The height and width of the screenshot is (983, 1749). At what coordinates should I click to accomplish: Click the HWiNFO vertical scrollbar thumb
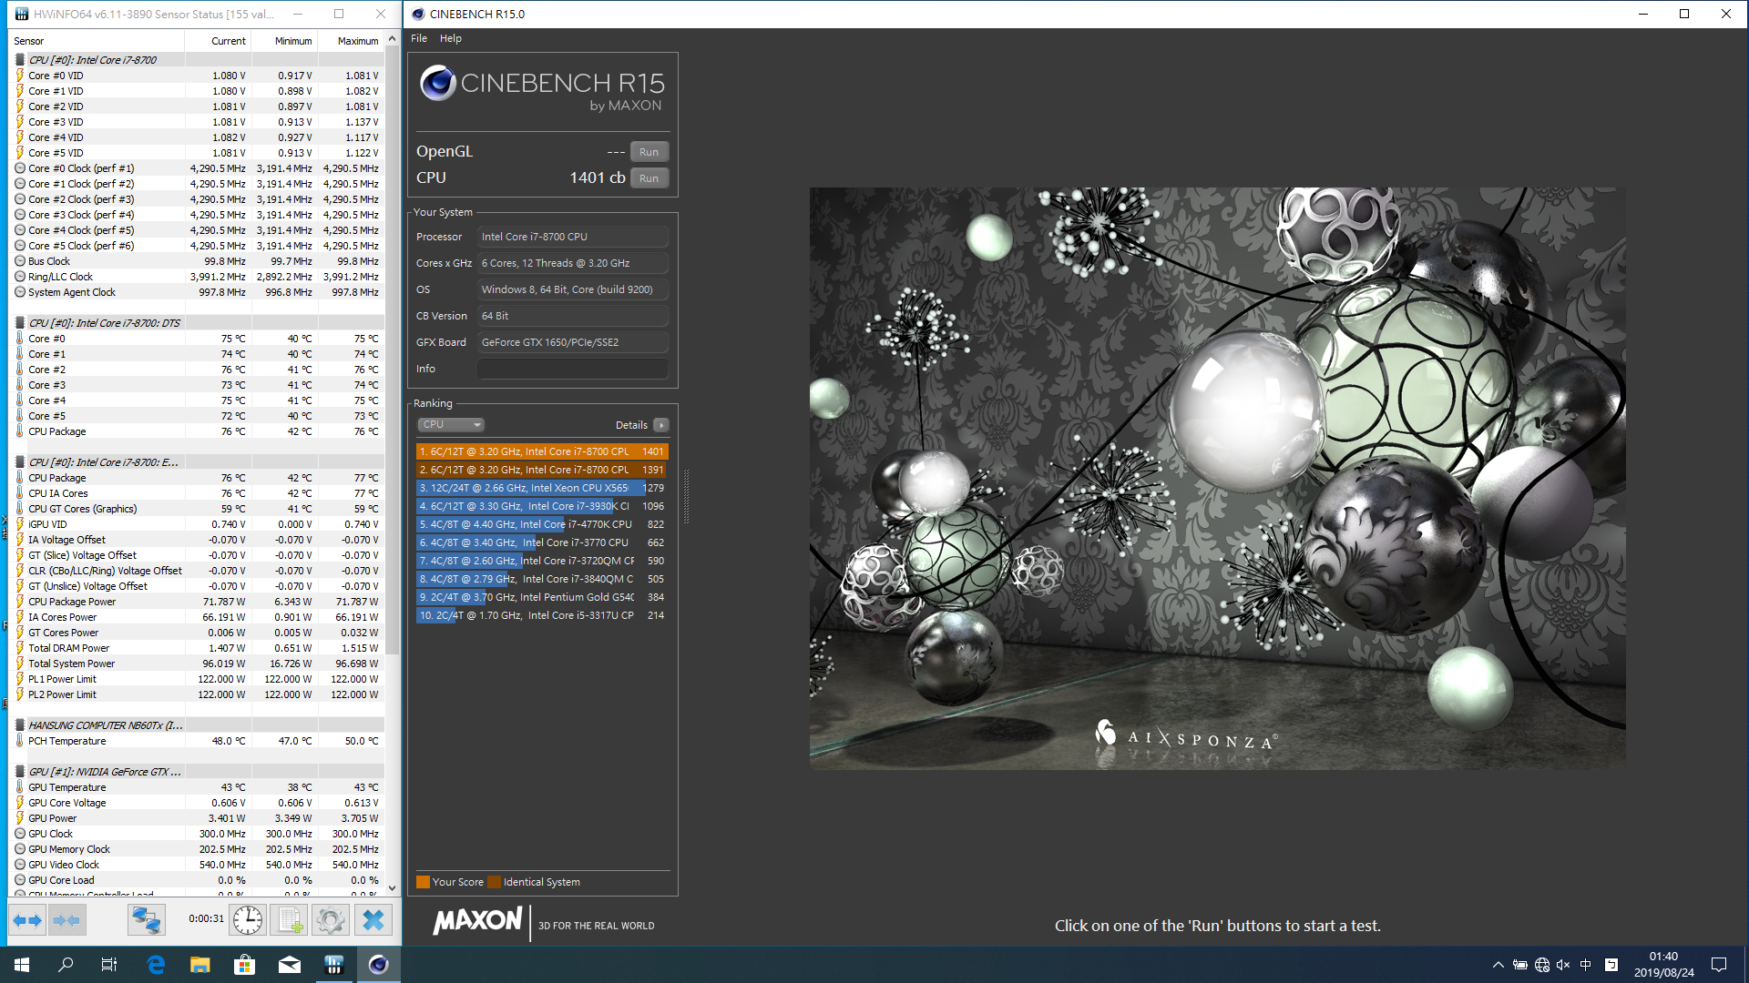392,350
